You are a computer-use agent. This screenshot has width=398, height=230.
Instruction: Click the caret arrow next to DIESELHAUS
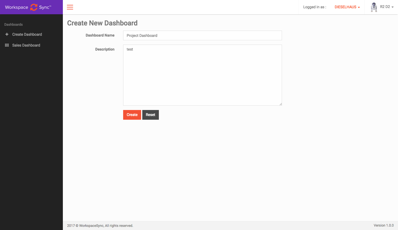pyautogui.click(x=359, y=7)
